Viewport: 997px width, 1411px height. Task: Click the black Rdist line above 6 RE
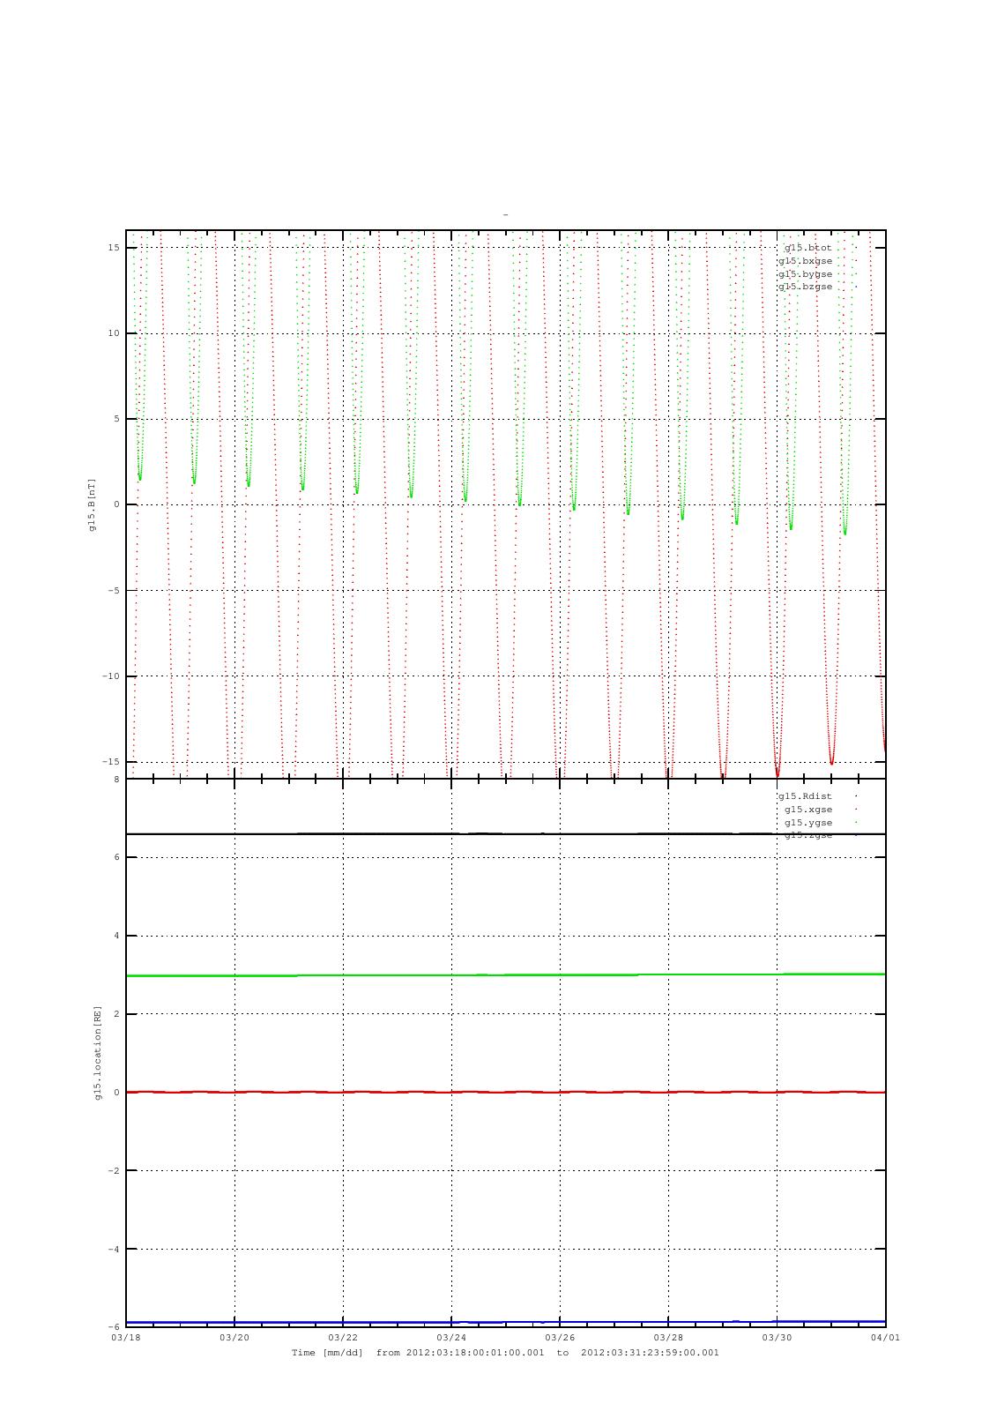(505, 833)
